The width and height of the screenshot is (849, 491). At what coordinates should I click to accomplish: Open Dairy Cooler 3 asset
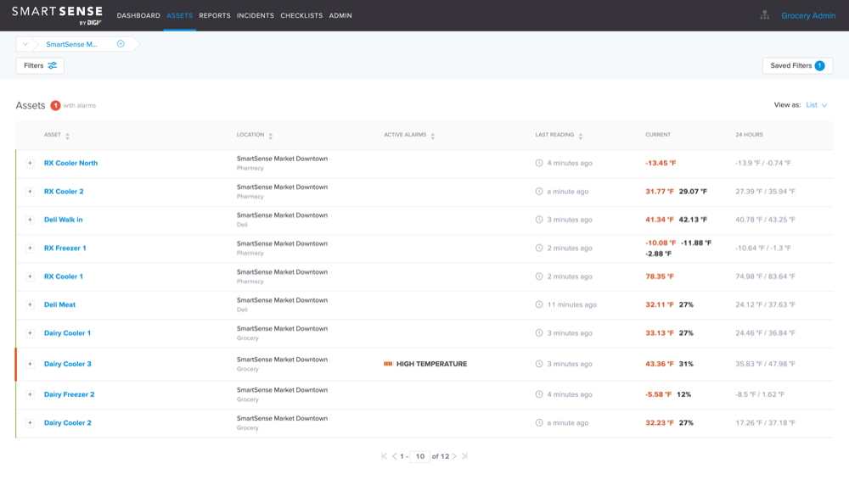point(68,364)
